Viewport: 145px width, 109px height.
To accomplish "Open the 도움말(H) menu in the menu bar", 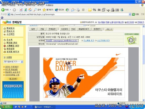I will coord(49,5).
